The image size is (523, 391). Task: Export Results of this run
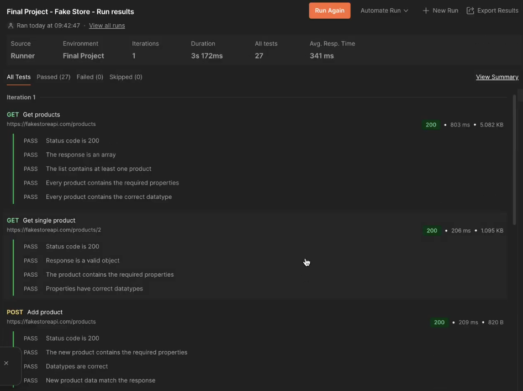coord(492,10)
